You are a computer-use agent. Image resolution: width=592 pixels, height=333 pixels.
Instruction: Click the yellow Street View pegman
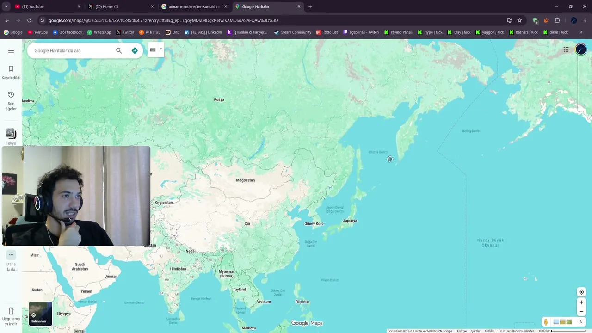pos(546,322)
